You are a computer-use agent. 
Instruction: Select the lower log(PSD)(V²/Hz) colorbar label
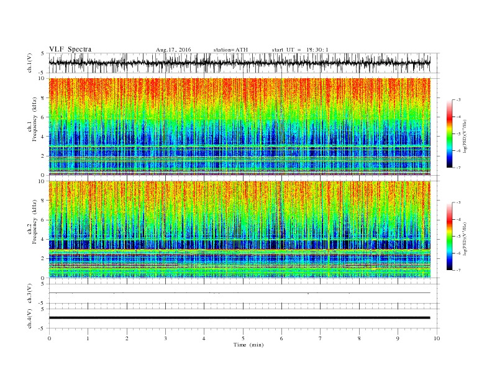tap(465, 238)
